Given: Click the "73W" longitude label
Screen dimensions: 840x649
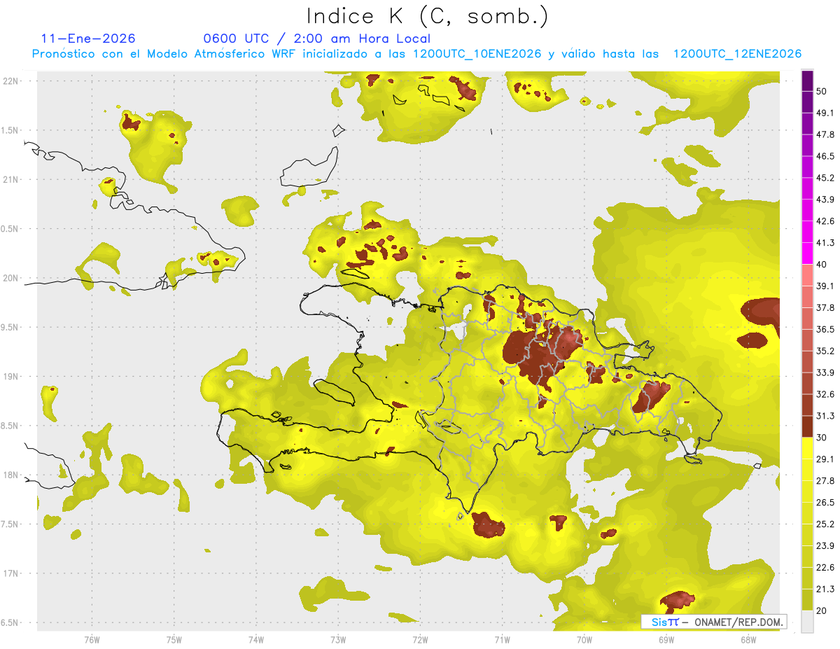Looking at the screenshot, I should click(338, 639).
